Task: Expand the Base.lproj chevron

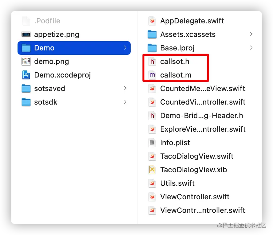Action: pos(251,48)
